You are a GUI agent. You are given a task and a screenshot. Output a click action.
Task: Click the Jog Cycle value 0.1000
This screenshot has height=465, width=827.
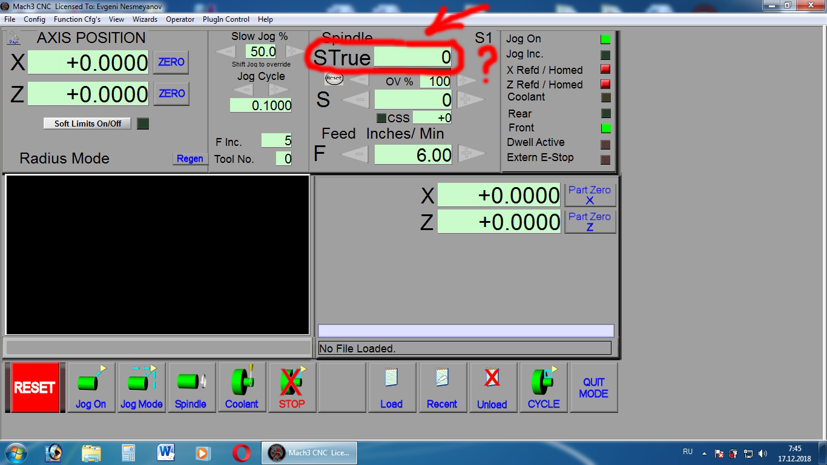tap(261, 105)
